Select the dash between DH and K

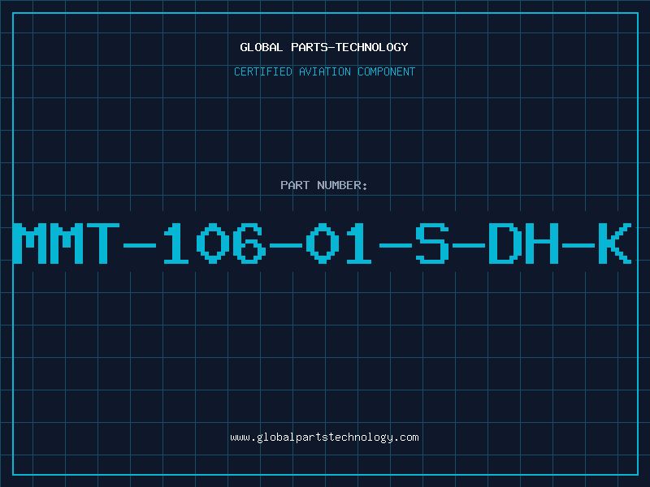click(578, 245)
